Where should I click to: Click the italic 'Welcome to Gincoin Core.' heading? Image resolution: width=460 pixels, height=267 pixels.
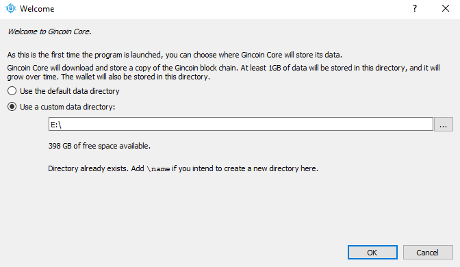click(x=49, y=31)
